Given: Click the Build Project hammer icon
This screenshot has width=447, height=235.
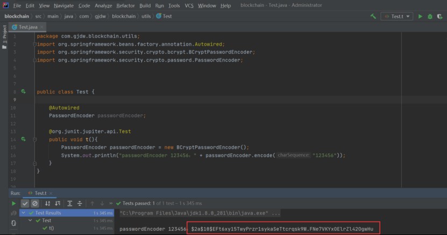Looking at the screenshot, I should 373,17.
